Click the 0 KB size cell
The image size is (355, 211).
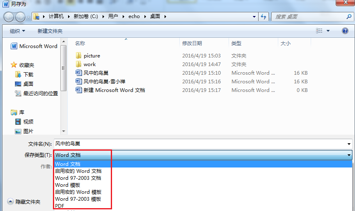(302, 90)
